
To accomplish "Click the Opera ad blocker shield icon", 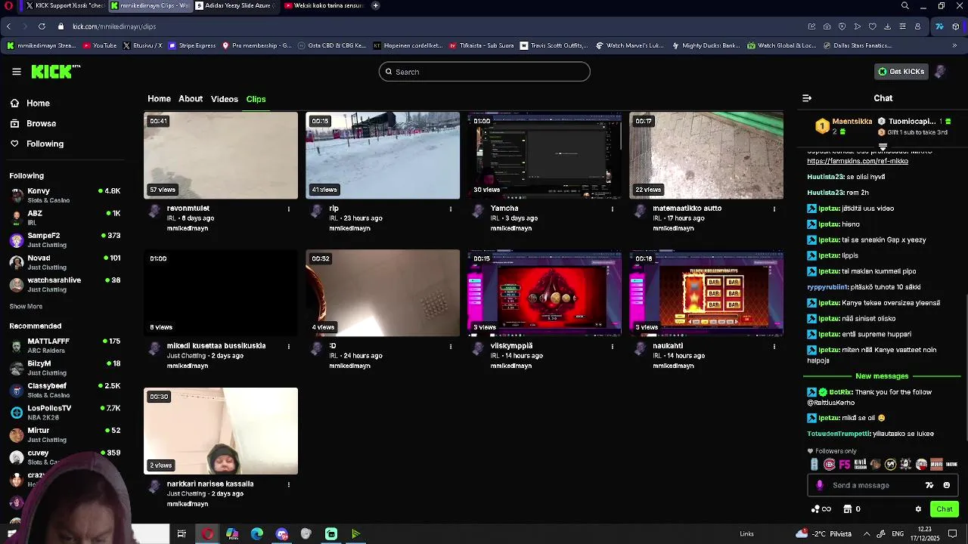I will coord(842,26).
